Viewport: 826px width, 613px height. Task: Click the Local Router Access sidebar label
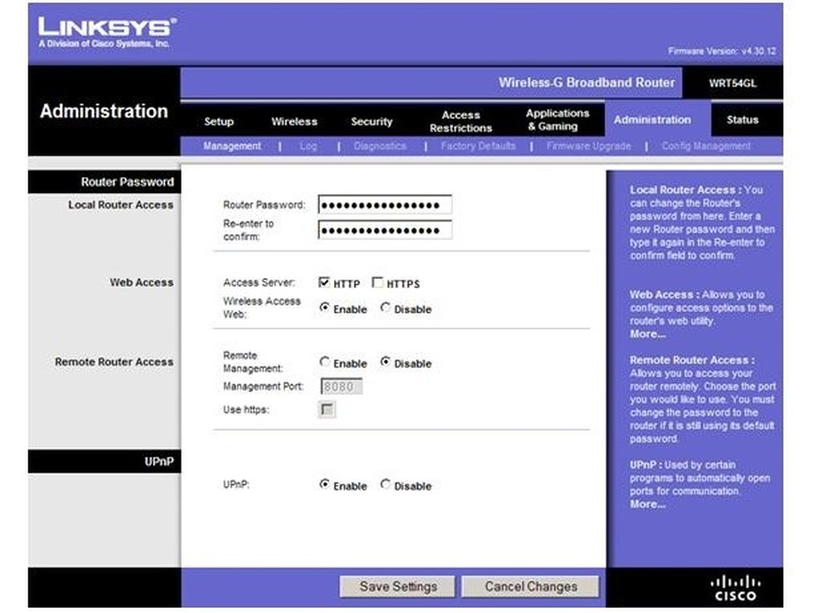click(x=121, y=205)
